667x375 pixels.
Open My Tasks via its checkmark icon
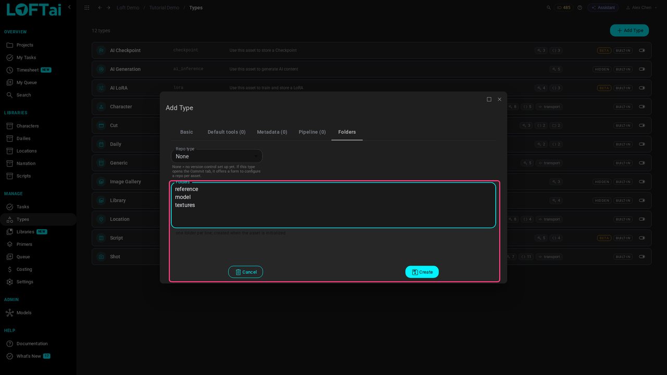pyautogui.click(x=9, y=58)
